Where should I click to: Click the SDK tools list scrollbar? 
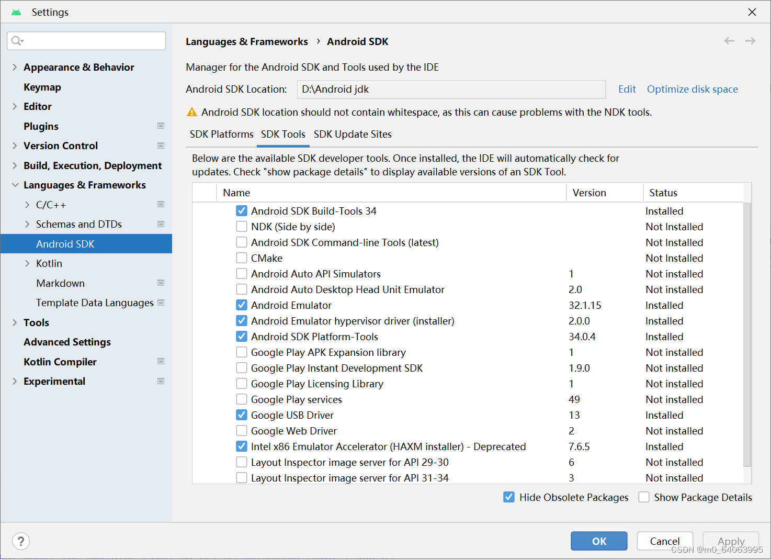pyautogui.click(x=747, y=335)
